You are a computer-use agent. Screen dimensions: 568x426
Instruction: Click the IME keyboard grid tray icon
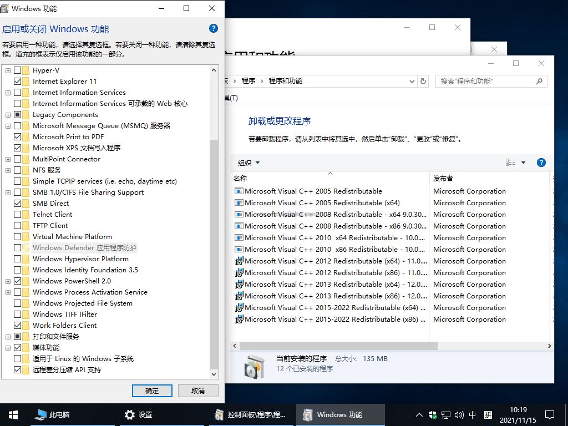(x=488, y=415)
